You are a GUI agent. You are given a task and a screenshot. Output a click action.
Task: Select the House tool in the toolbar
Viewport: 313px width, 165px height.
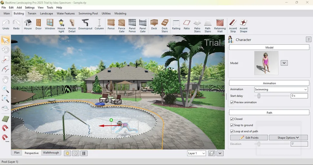tap(28, 24)
